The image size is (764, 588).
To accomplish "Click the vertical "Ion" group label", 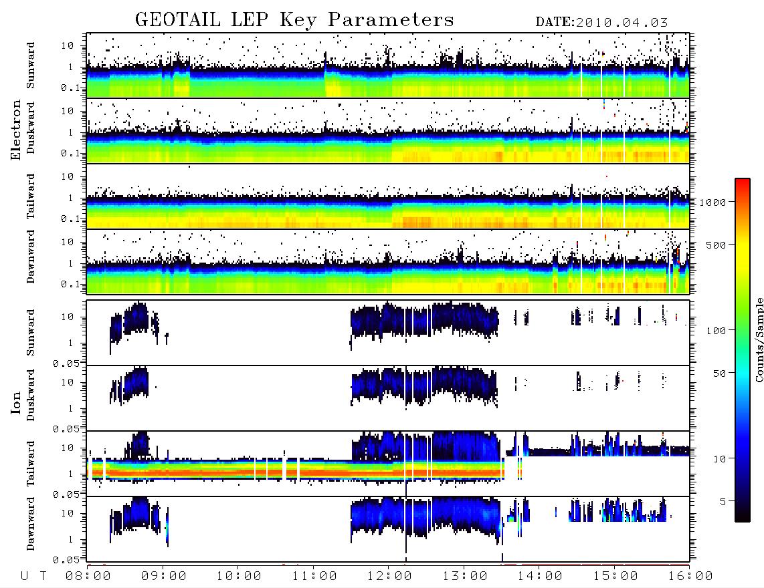I will click(15, 402).
